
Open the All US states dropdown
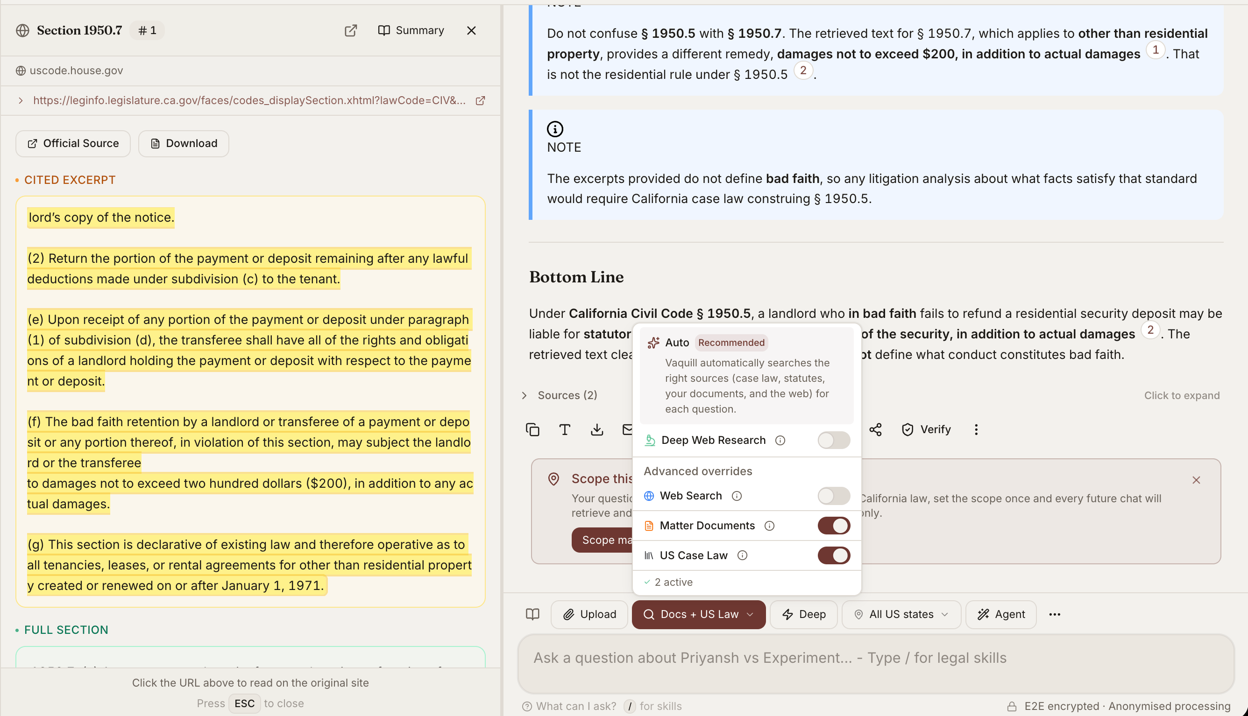pos(901,614)
